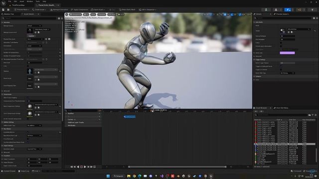Screen dimensions: 319x179
Task: Toggle Trigger on Follower checkbox
Action: 281,70
